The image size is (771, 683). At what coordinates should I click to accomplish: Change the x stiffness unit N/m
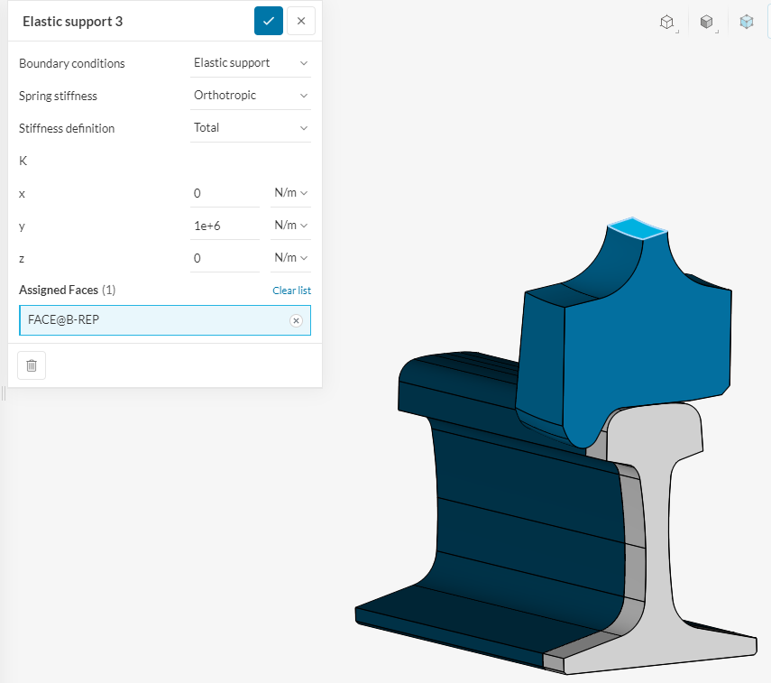pos(290,193)
